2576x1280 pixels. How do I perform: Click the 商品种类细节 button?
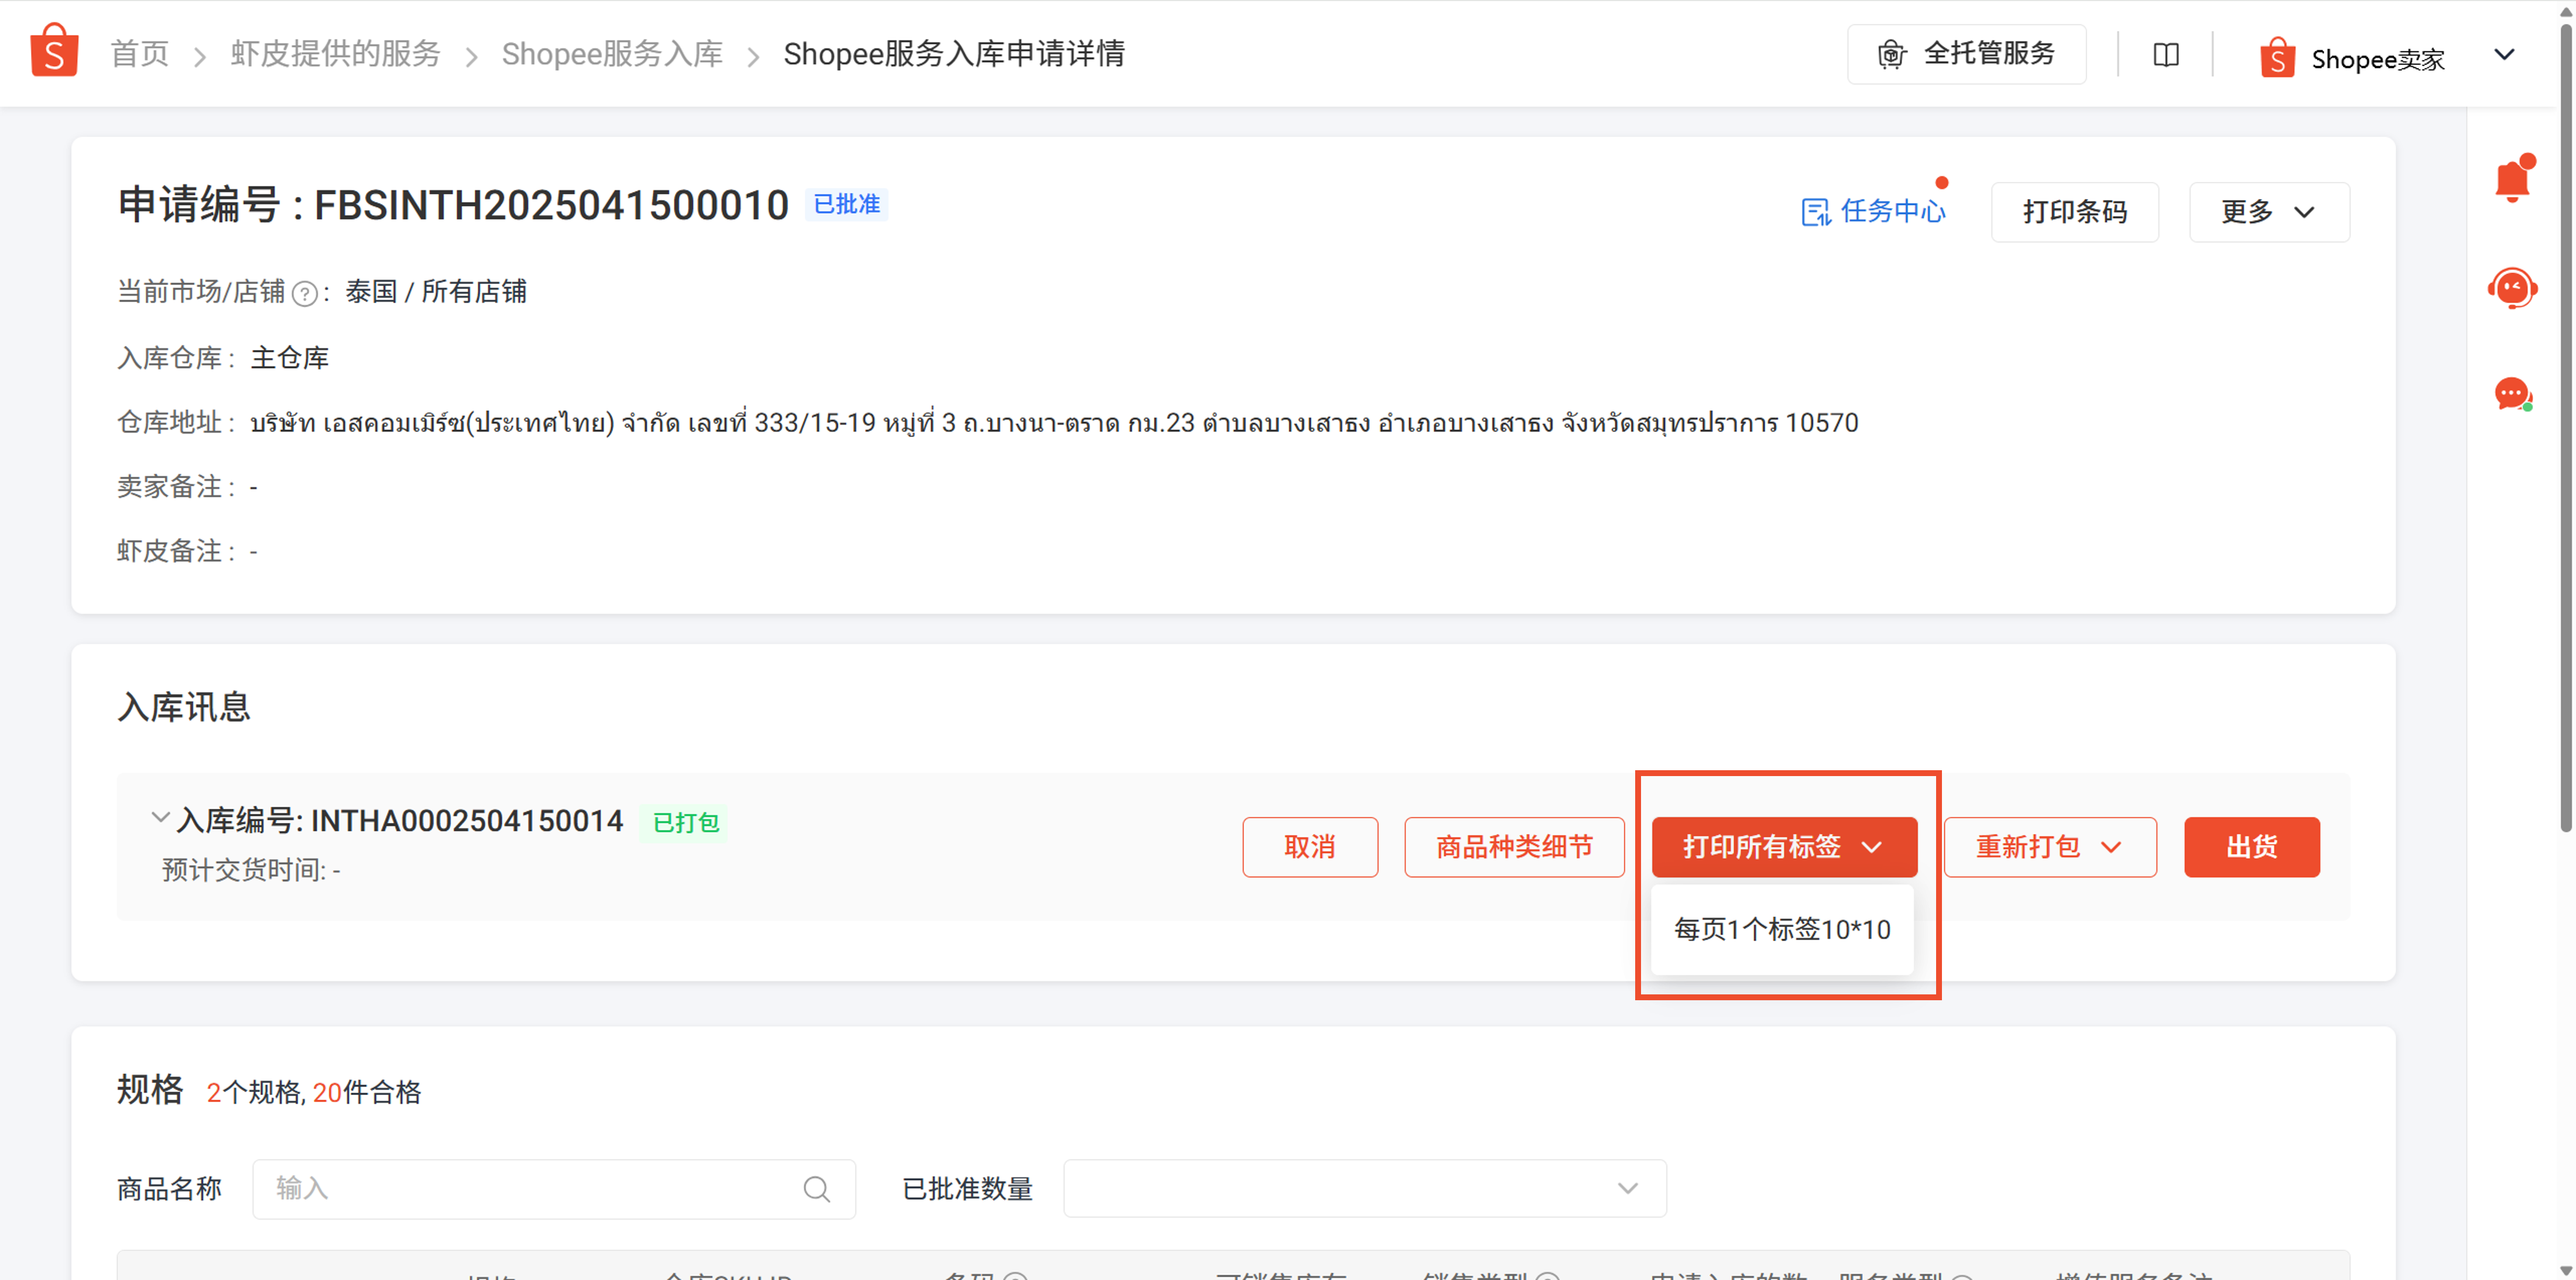point(1513,847)
